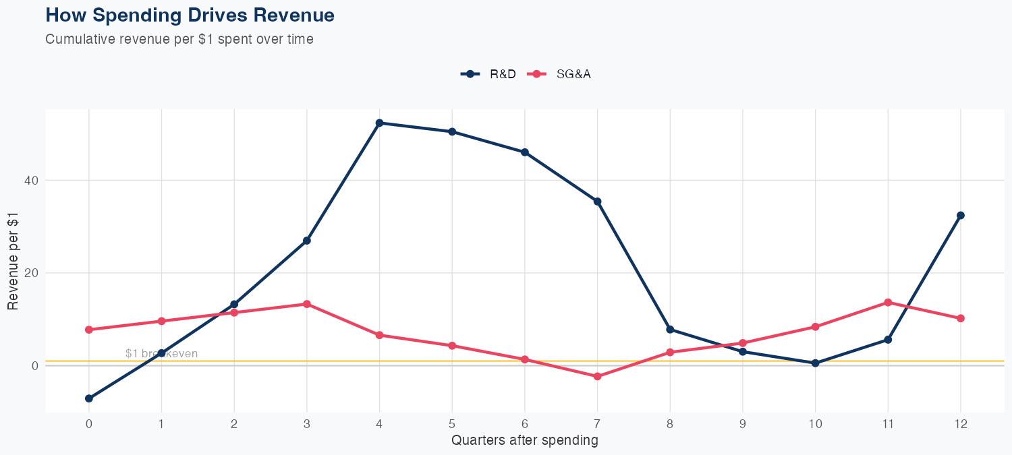Toggle the R&D series in the legend

(x=503, y=74)
